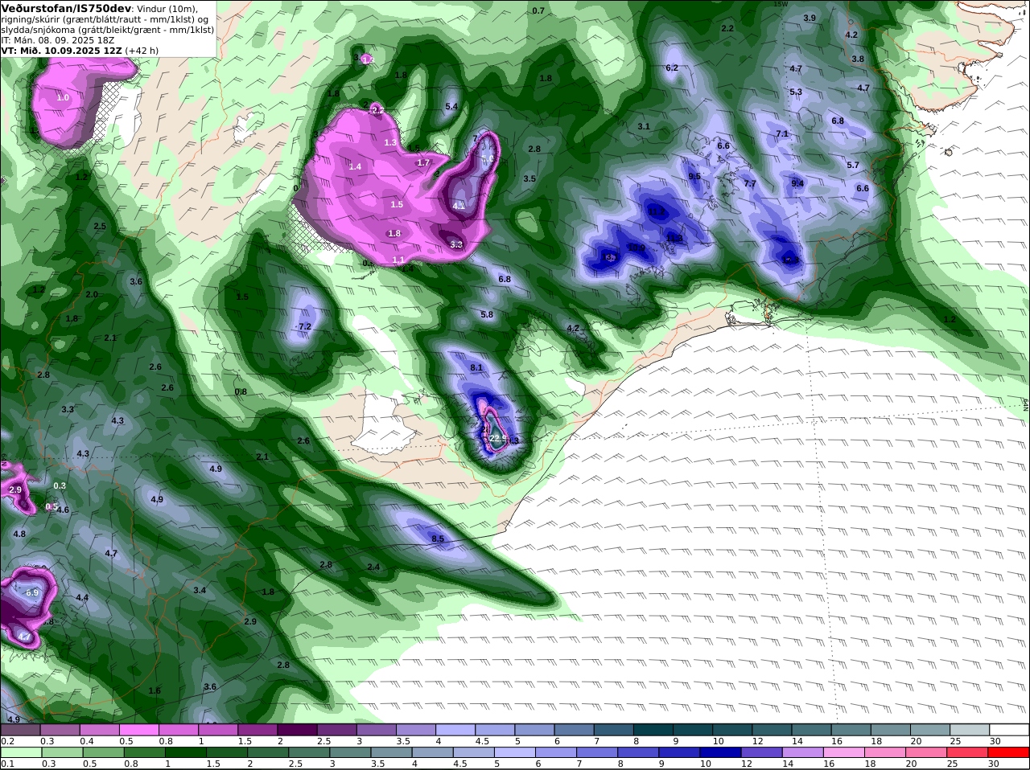Click the 4.4 precipitation value

point(82,597)
